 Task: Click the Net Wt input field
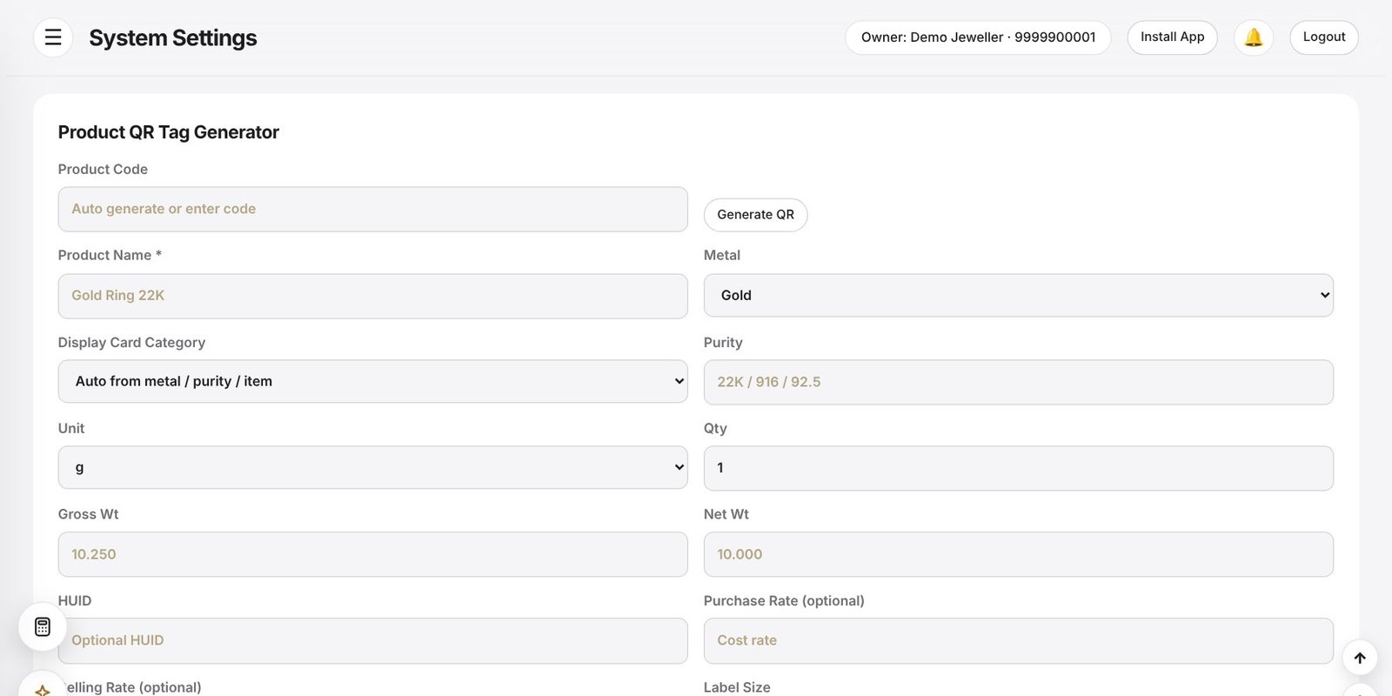1018,554
